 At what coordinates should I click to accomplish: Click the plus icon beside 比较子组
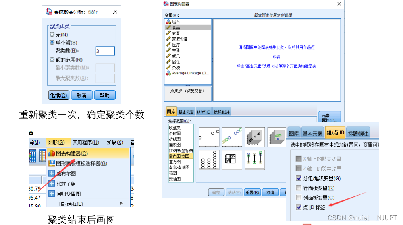(x=52, y=184)
